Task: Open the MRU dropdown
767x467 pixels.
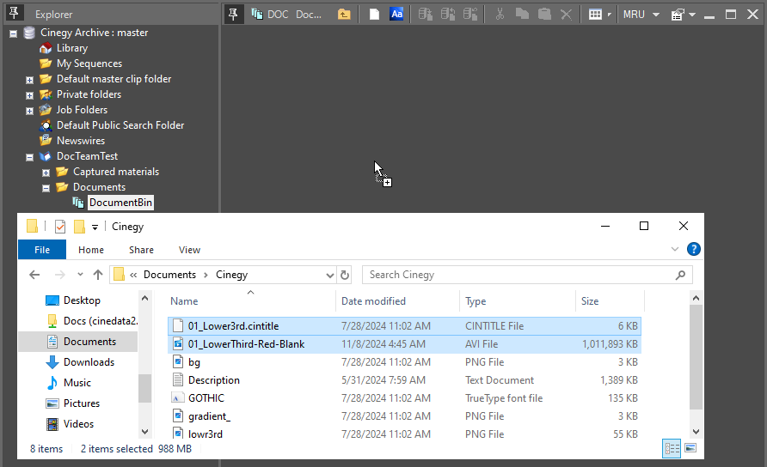Action: point(641,15)
